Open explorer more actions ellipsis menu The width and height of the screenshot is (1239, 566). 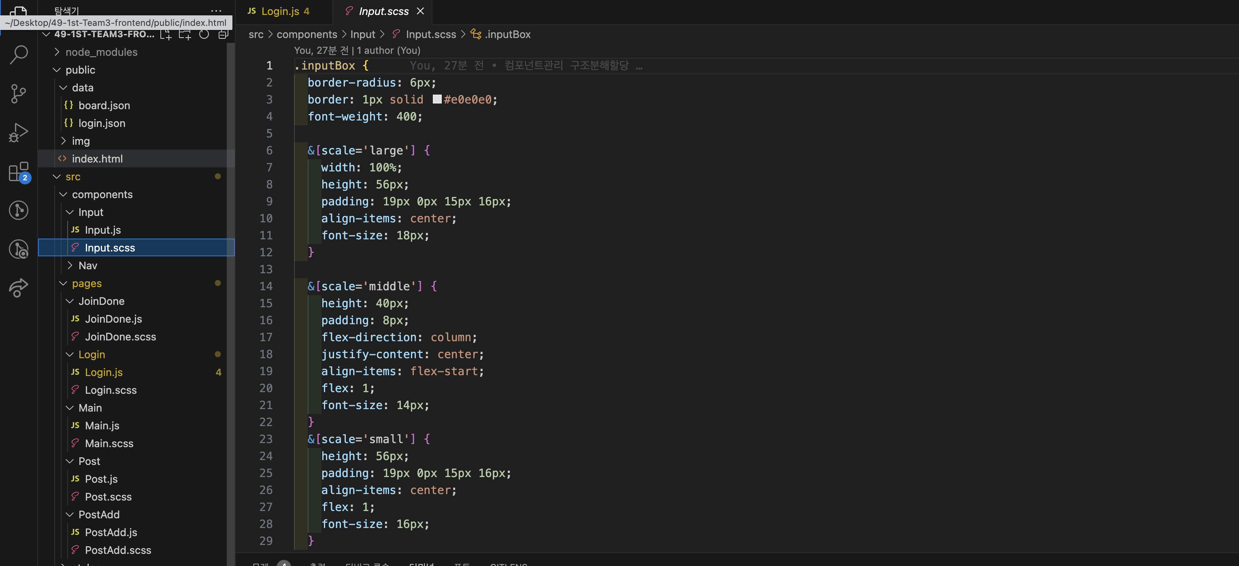click(x=216, y=11)
